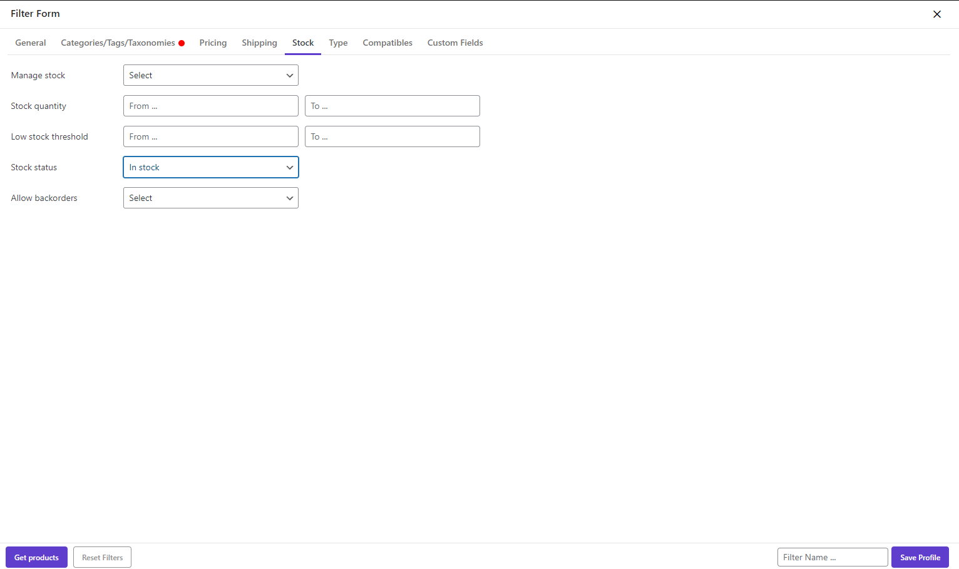Show the Custom Fields tab

click(x=455, y=43)
